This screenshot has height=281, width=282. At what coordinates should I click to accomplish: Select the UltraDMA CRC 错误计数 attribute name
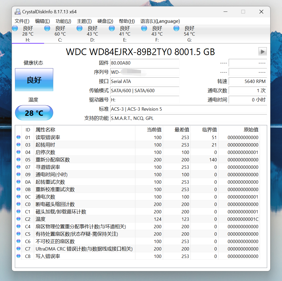click(x=84, y=249)
